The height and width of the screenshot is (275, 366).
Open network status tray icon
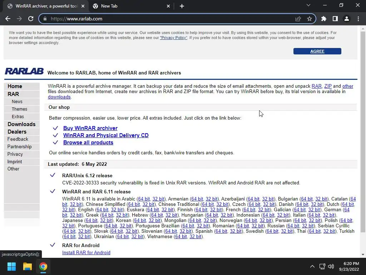(x=322, y=266)
